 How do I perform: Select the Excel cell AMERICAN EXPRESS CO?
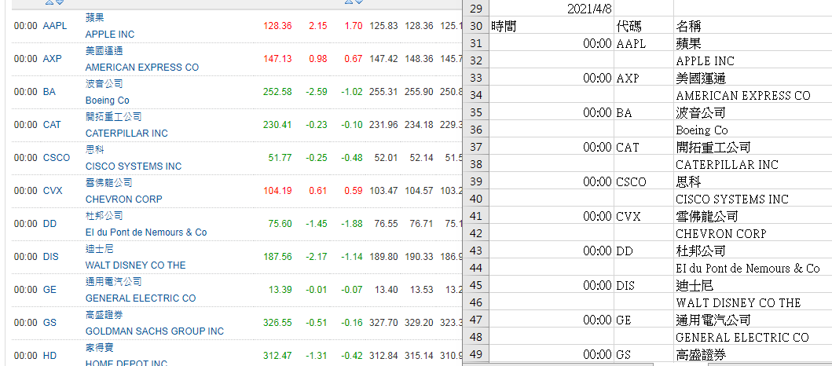coord(753,96)
